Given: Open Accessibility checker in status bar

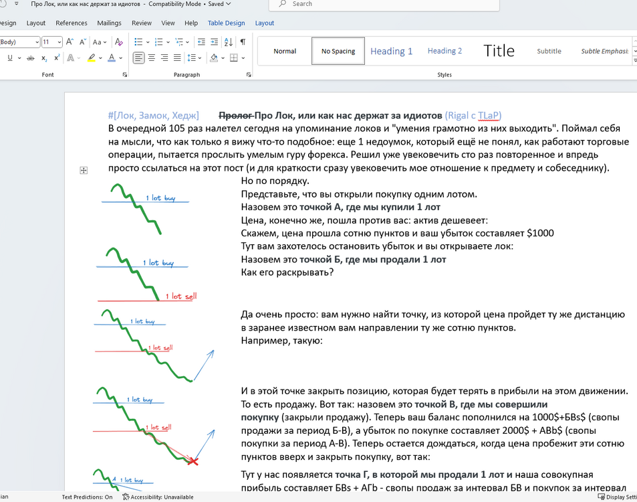Looking at the screenshot, I should [158, 497].
